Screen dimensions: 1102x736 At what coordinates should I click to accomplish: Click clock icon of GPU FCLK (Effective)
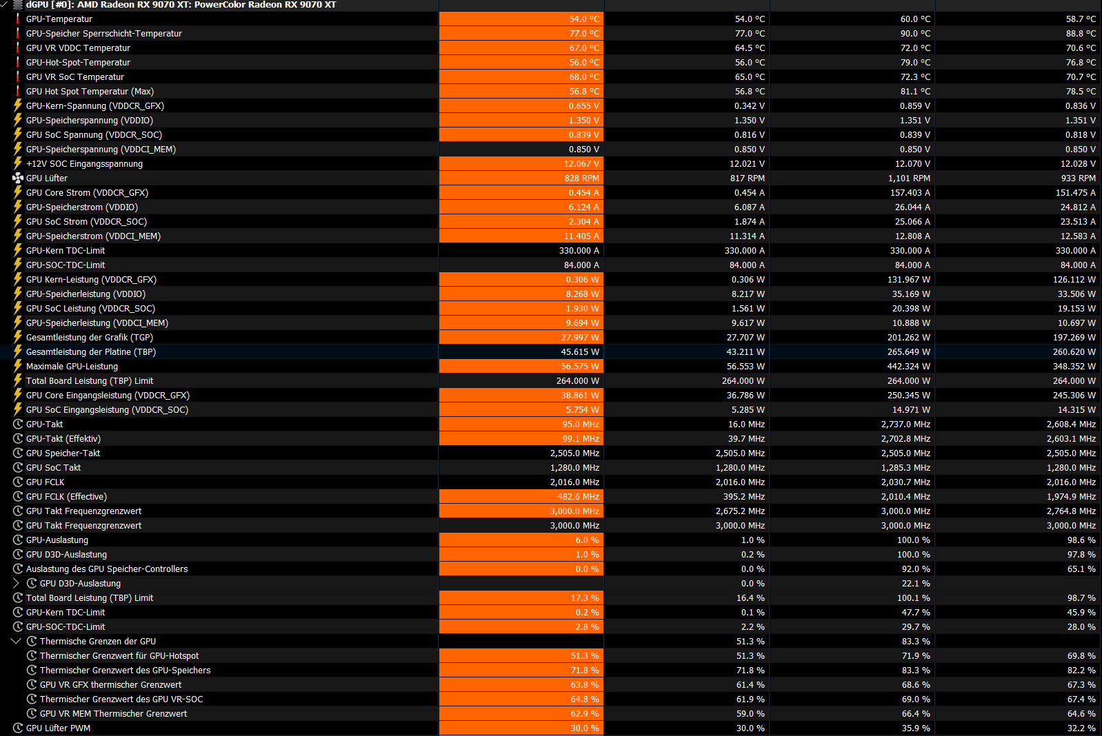coord(18,496)
